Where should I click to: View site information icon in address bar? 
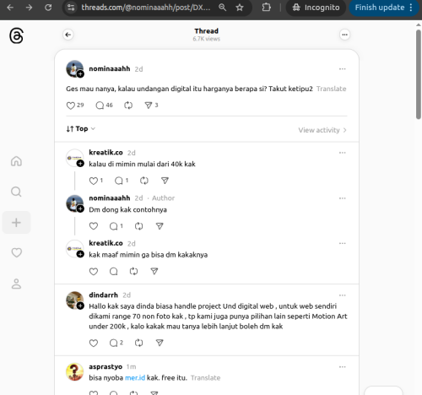[71, 8]
